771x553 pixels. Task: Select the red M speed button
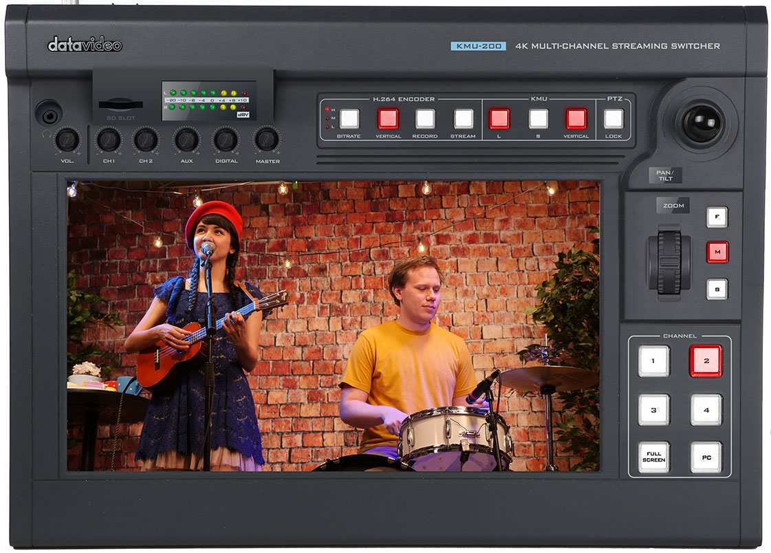(x=717, y=252)
